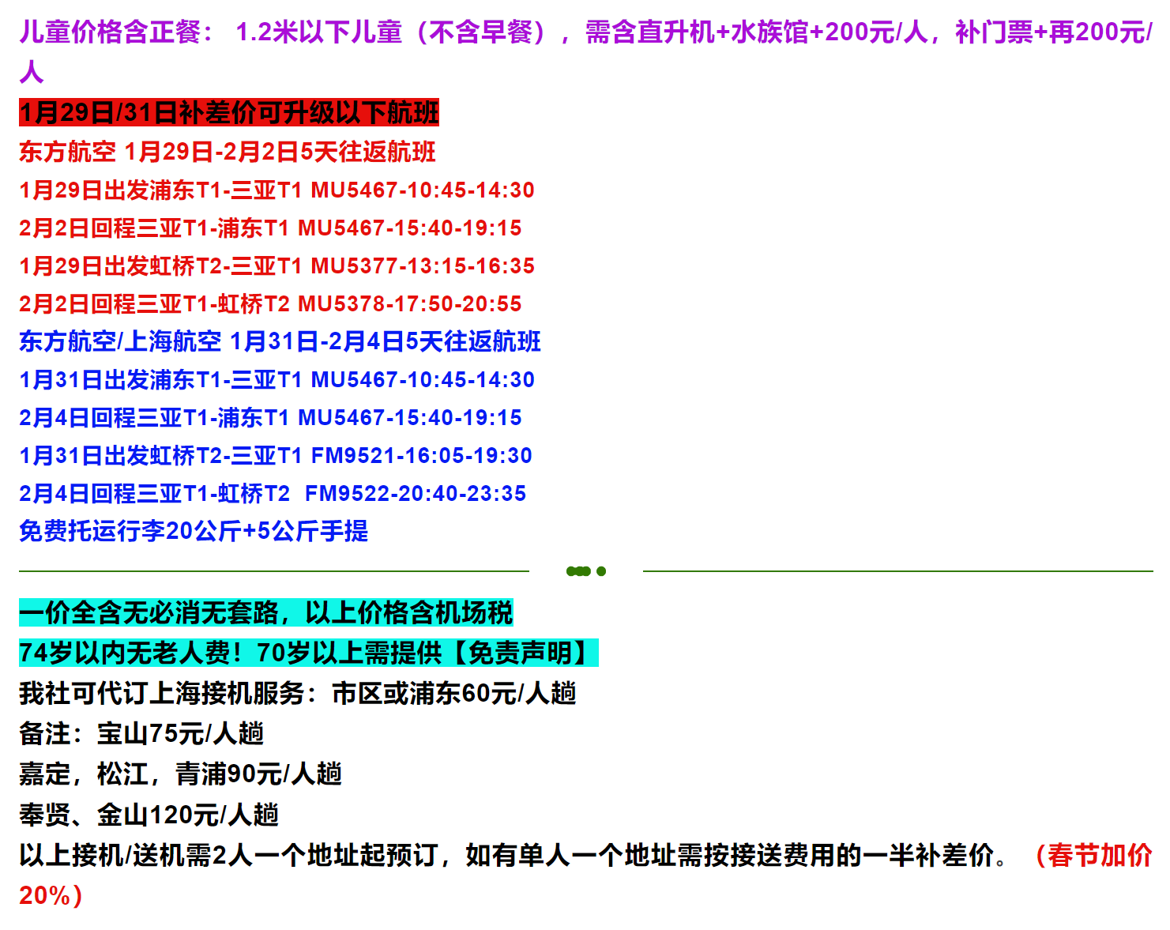Click the green dotted divider ornament

(x=586, y=571)
